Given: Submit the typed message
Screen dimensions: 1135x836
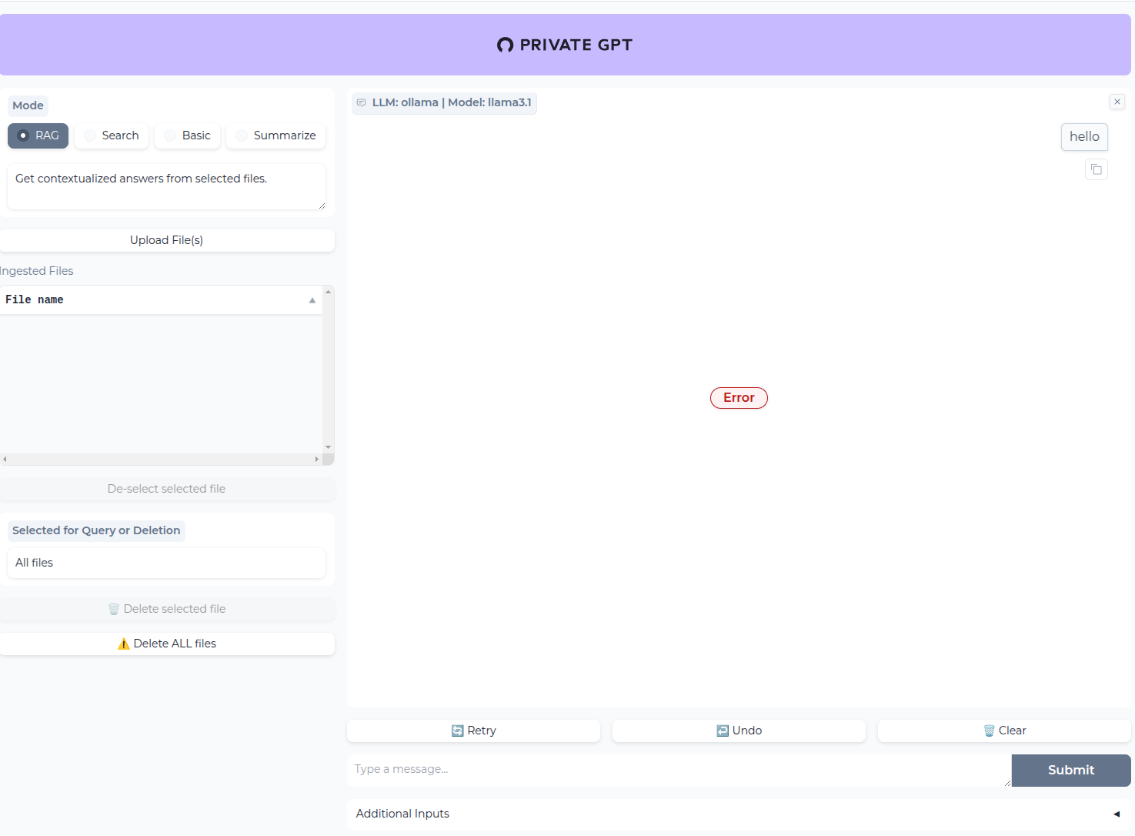Looking at the screenshot, I should coord(1071,771).
